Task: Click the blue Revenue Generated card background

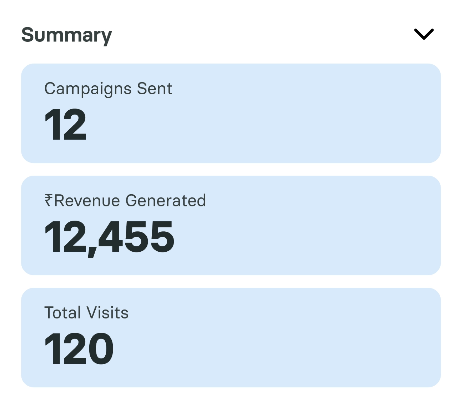Action: [x=321, y=225]
